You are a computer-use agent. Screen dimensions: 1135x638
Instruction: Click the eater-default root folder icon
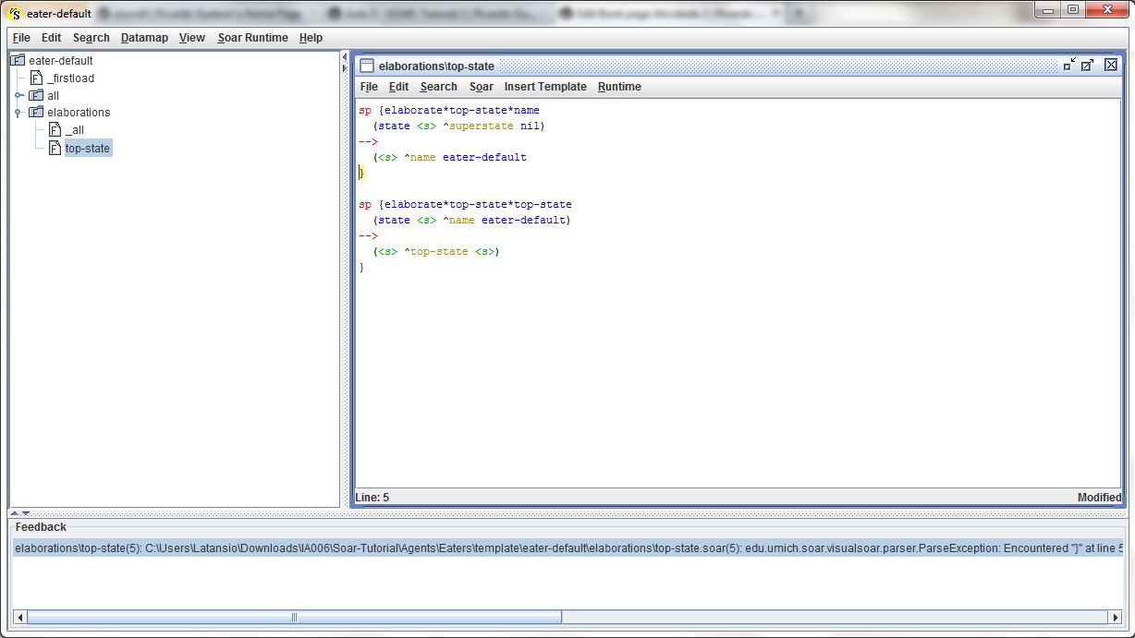(x=18, y=61)
